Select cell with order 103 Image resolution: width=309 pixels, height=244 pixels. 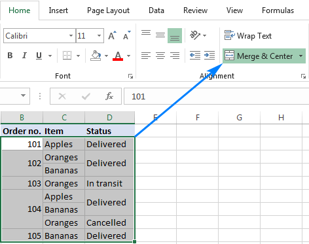point(22,183)
